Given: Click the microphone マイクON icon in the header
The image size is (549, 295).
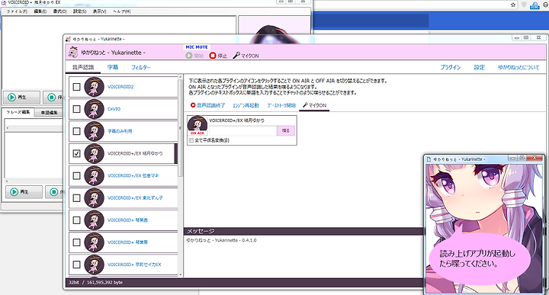Looking at the screenshot, I should [236, 56].
